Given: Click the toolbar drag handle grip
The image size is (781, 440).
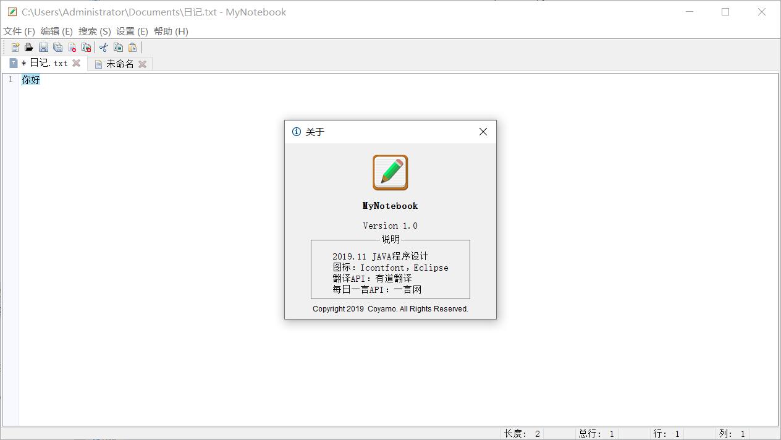Looking at the screenshot, I should tap(5, 47).
